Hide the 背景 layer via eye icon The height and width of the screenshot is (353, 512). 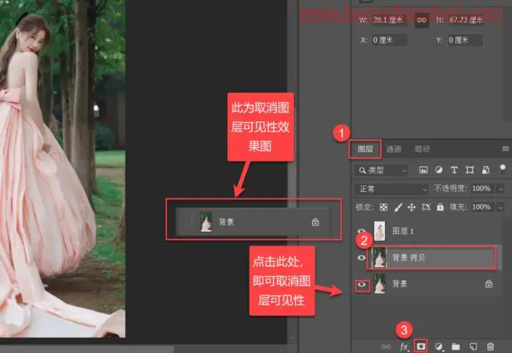361,285
